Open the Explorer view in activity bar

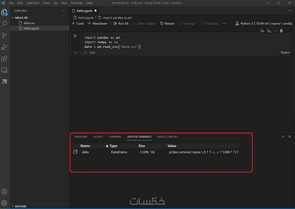pos(4,12)
